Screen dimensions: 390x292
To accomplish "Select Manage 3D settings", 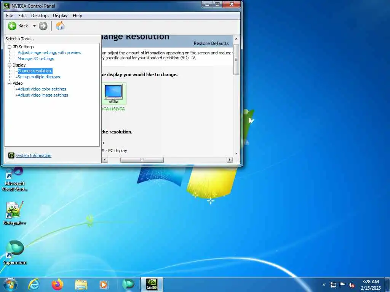I will (36, 59).
